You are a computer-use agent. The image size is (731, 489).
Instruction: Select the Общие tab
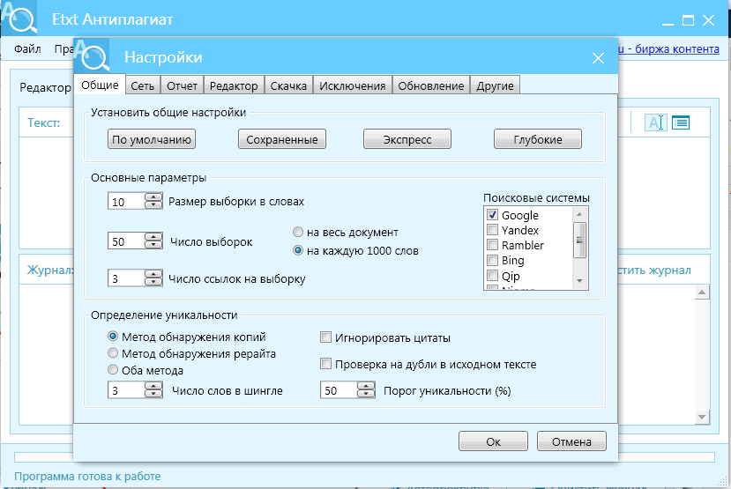[x=100, y=85]
